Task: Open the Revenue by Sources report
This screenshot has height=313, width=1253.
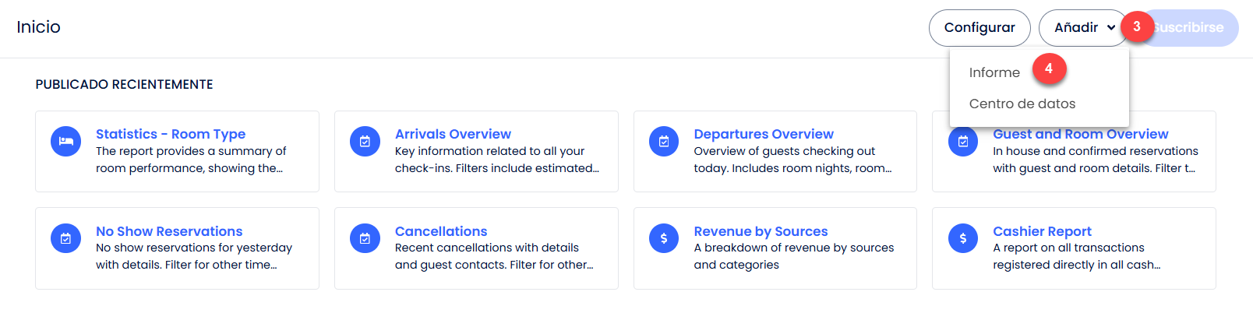Action: click(x=761, y=231)
